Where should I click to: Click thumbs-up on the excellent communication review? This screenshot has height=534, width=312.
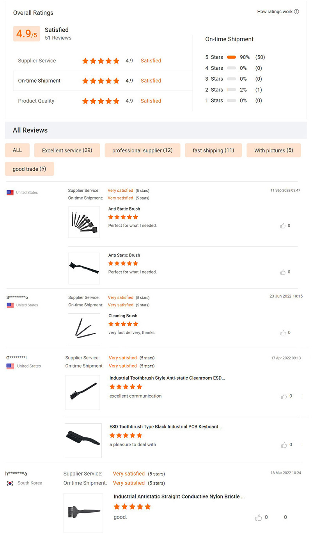(x=284, y=396)
